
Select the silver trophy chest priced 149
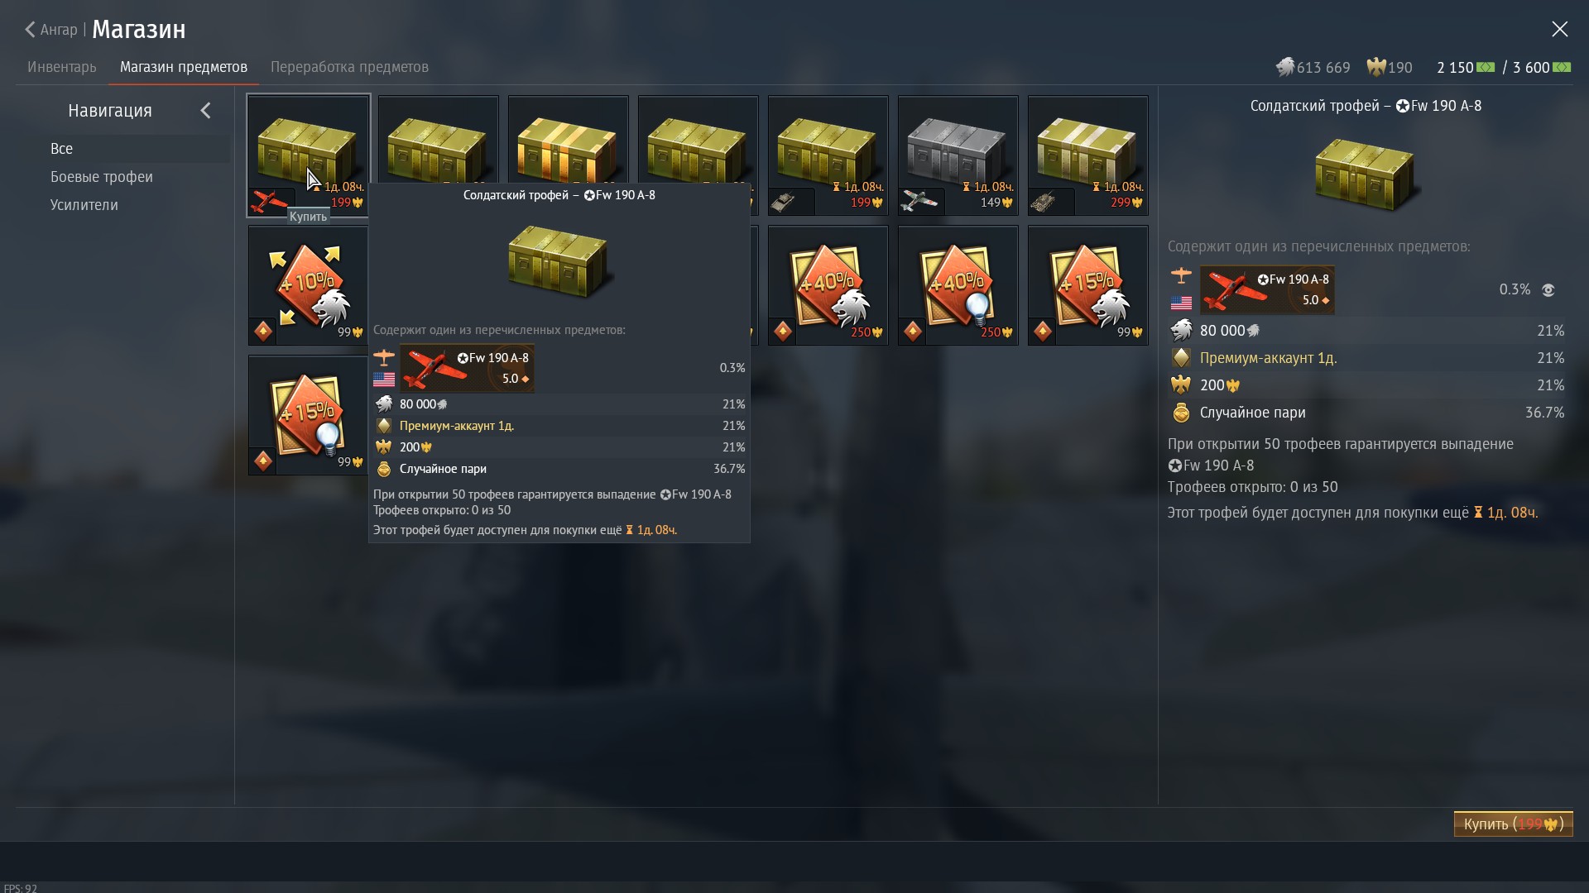[x=958, y=155]
